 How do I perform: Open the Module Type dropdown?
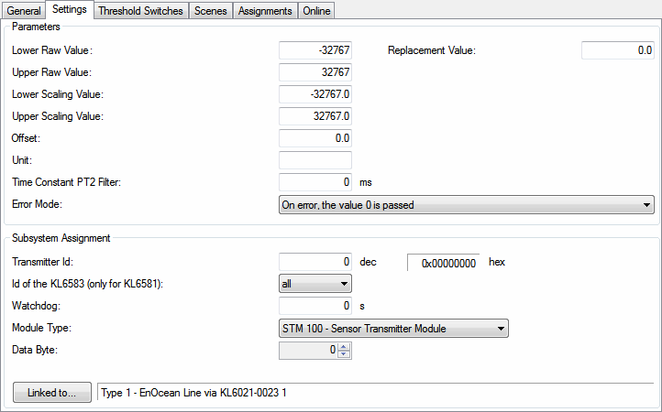coord(393,328)
